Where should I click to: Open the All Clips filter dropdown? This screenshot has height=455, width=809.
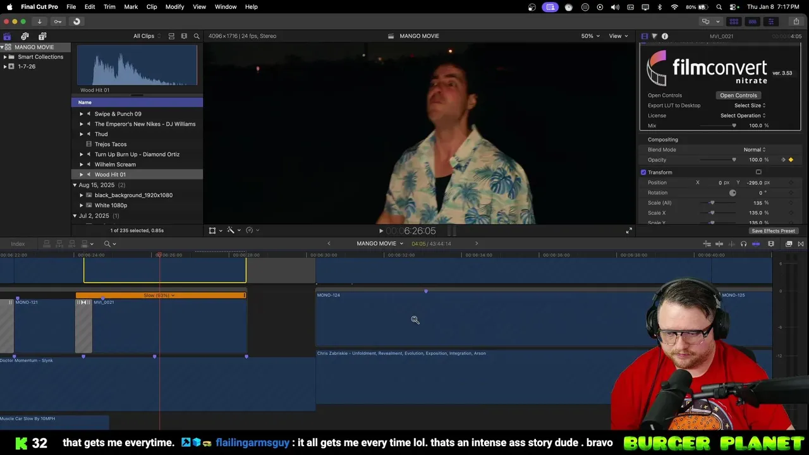click(x=147, y=36)
